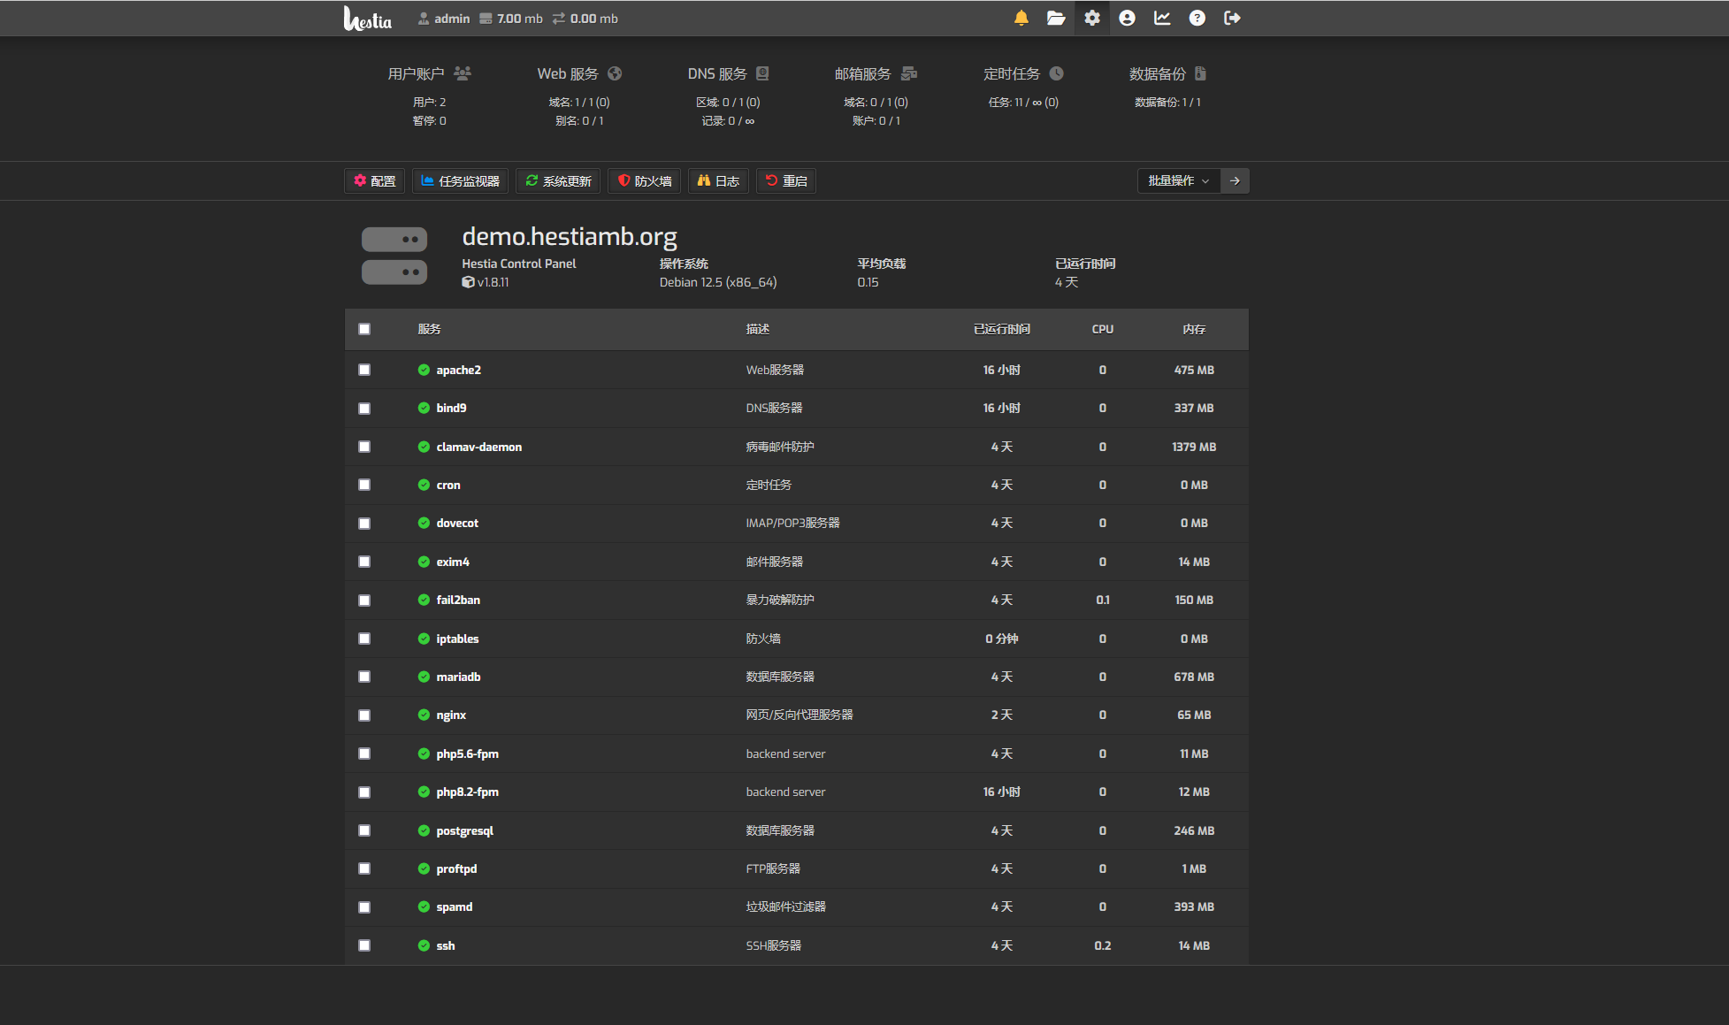Click the dovecot green status icon
Viewport: 1729px width, 1025px height.
click(424, 523)
